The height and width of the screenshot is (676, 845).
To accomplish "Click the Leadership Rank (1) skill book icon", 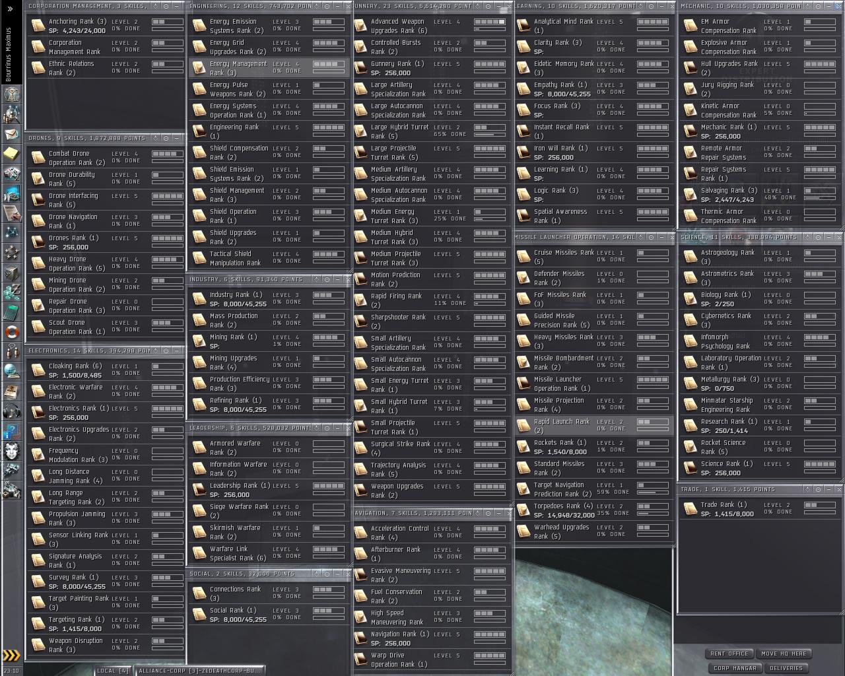I will (199, 490).
